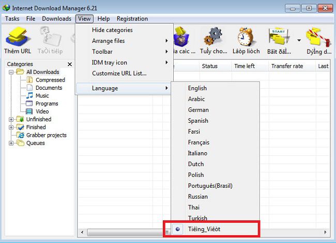Select Français language
This screenshot has height=243, width=336.
tap(216, 142)
